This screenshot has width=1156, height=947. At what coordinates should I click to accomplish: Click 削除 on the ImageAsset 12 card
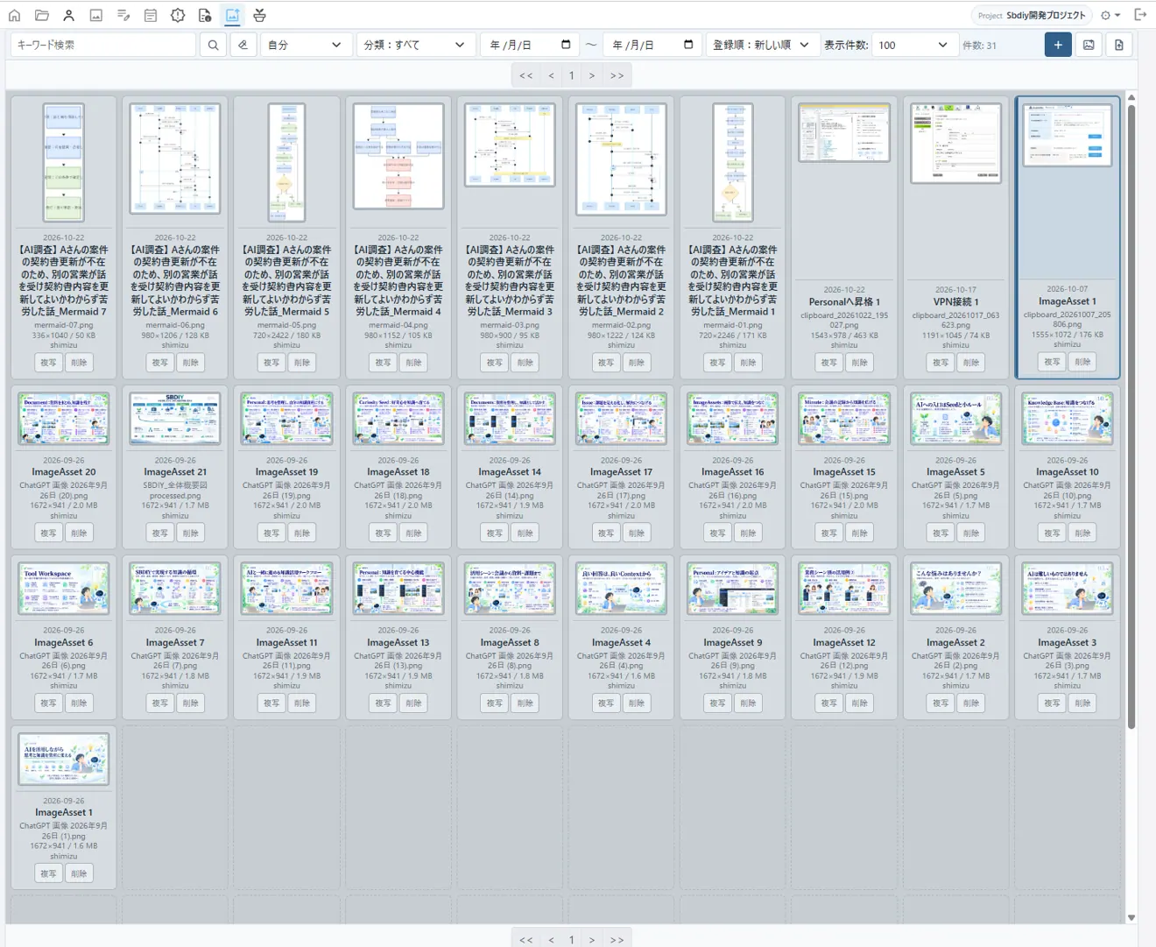coord(860,703)
